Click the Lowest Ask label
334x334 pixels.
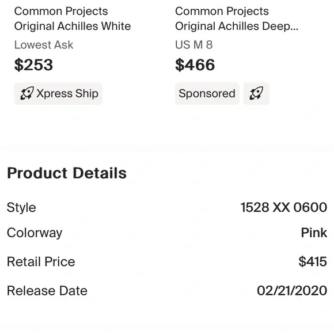click(44, 45)
